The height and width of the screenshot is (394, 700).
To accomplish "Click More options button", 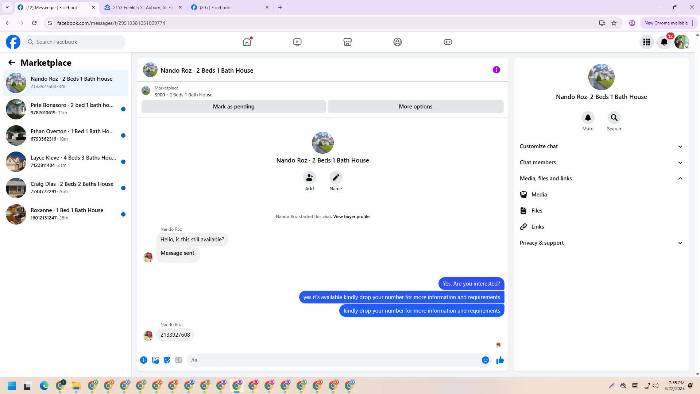I will pos(415,107).
